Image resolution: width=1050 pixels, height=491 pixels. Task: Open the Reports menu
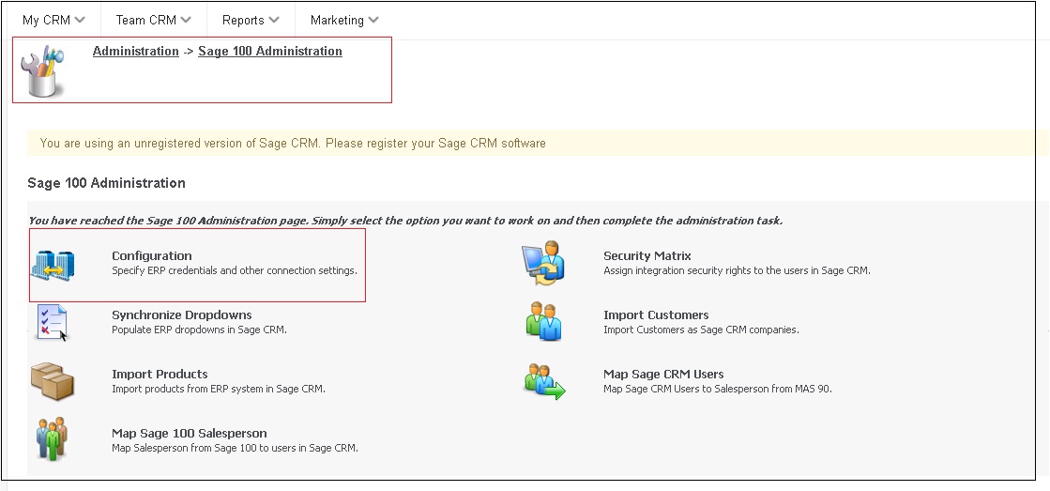click(x=251, y=20)
